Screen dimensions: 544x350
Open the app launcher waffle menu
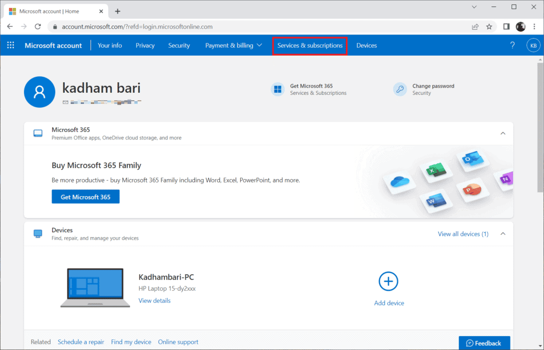point(10,45)
